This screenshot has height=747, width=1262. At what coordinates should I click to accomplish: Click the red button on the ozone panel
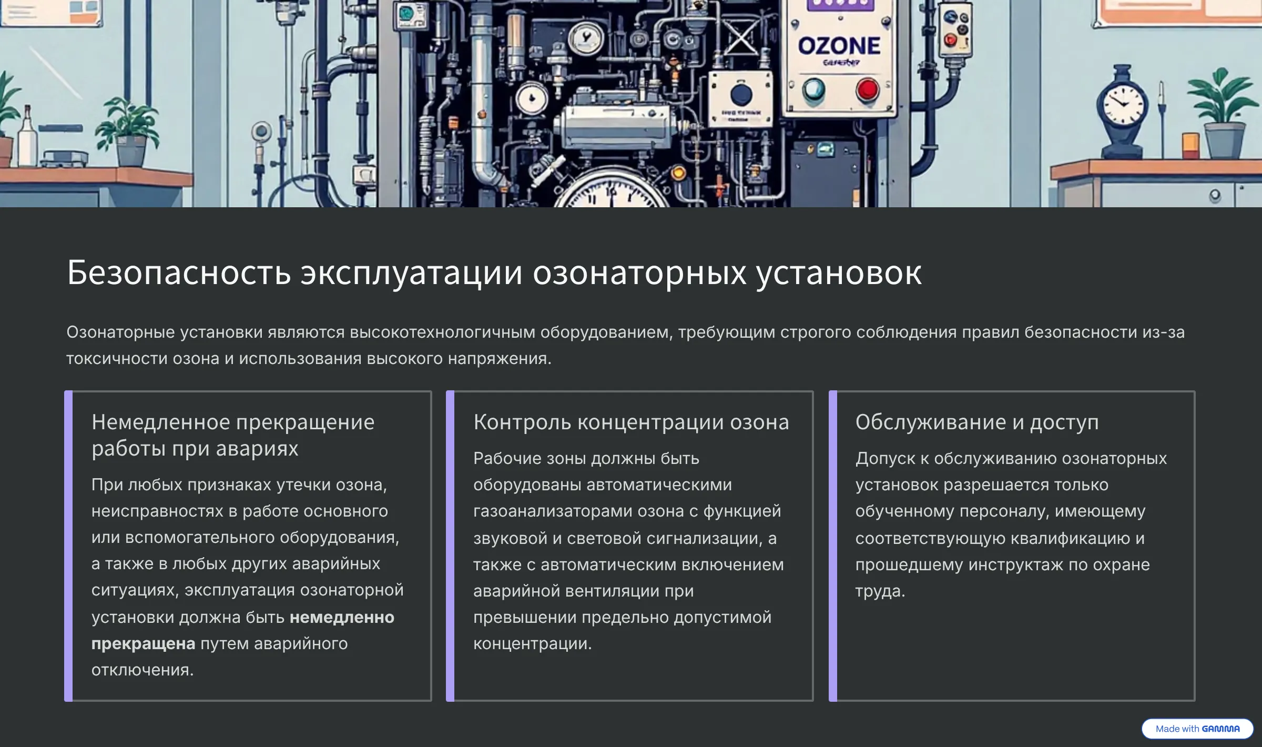coord(867,89)
